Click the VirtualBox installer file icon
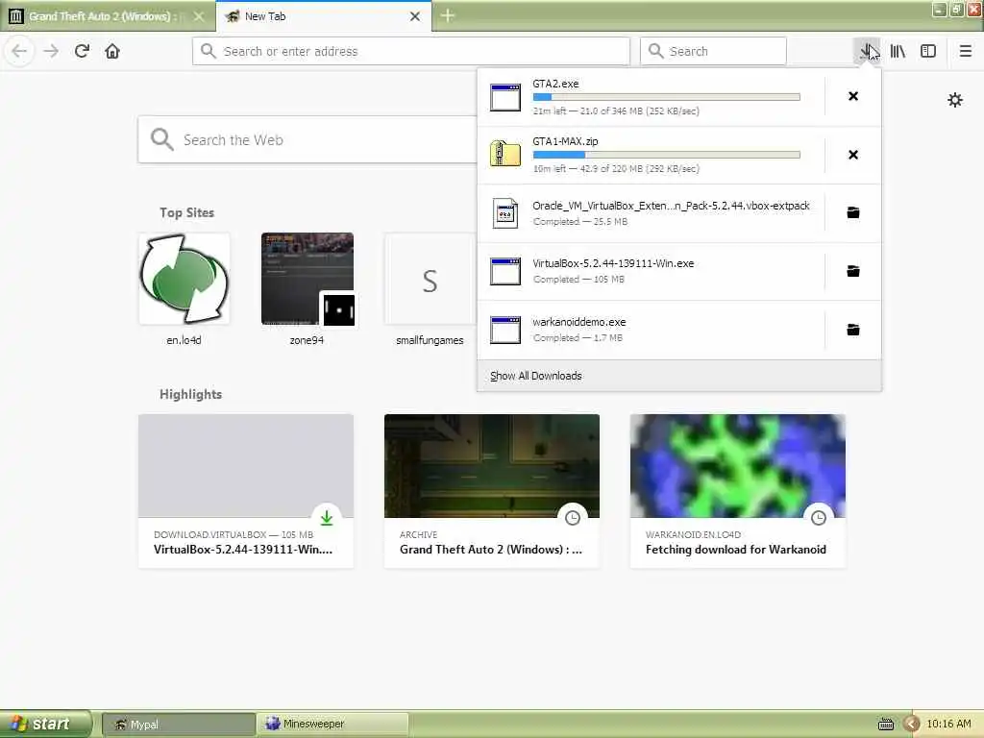The height and width of the screenshot is (738, 984). 505,271
